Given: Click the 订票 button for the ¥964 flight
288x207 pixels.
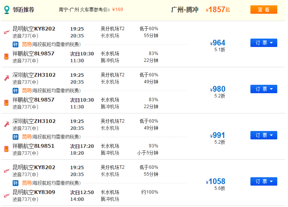Looking at the screenshot, I should tap(264, 43).
